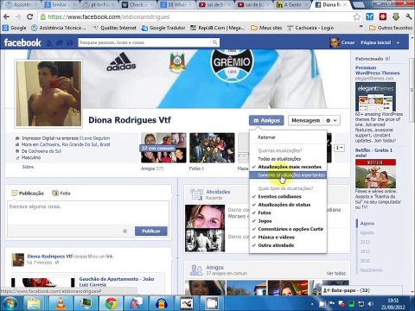Screen dimensions: 415x311
Task: Open Google Tradutor bookmark
Action: [x=163, y=28]
